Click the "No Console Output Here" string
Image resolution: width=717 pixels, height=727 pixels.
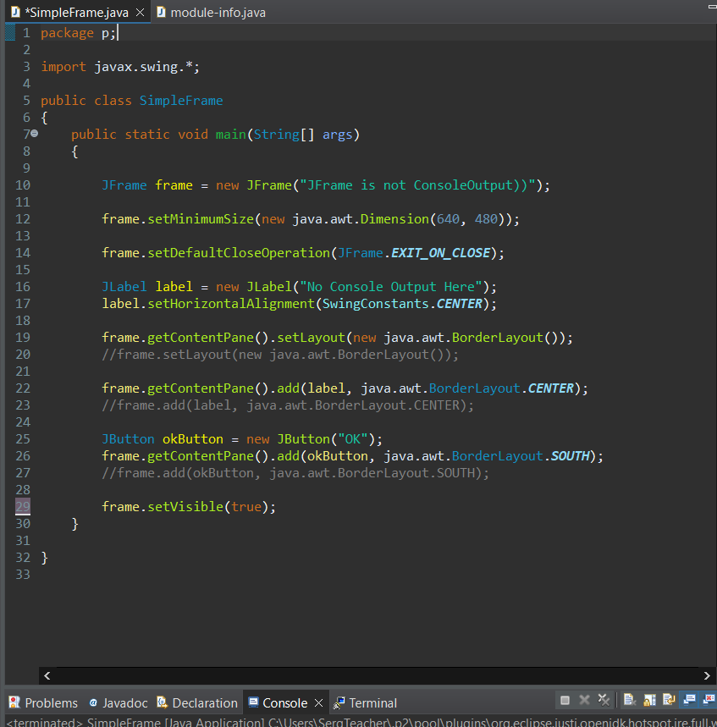391,287
